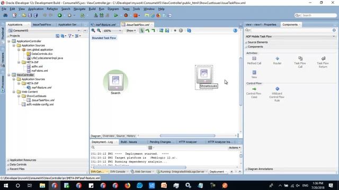Viewport: 339px width, 190px height.
Task: Switch to the Overview tab of the editor
Action: [108, 136]
